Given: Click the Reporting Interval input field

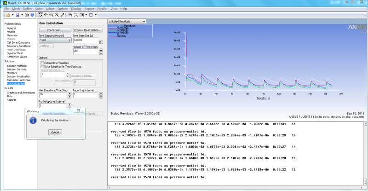Looking at the screenshot, I should [86, 95].
